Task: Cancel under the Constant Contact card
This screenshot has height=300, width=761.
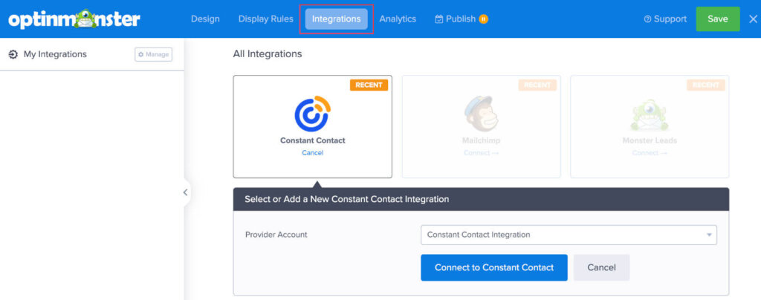Action: (313, 153)
